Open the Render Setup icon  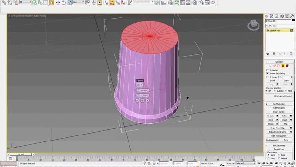coord(202,3)
